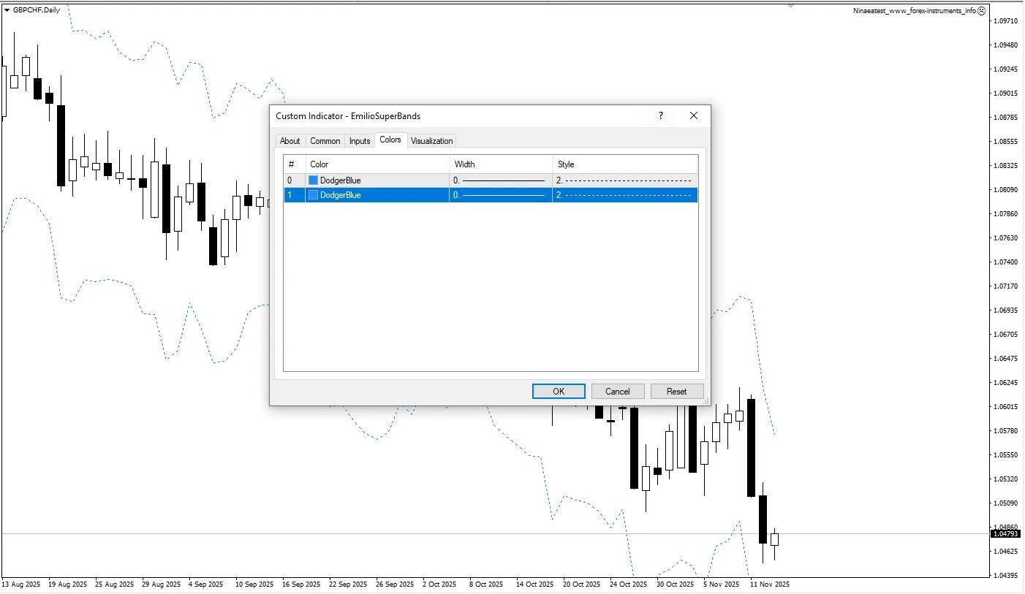
Task: Click the smiley face expert status icon
Action: click(981, 11)
